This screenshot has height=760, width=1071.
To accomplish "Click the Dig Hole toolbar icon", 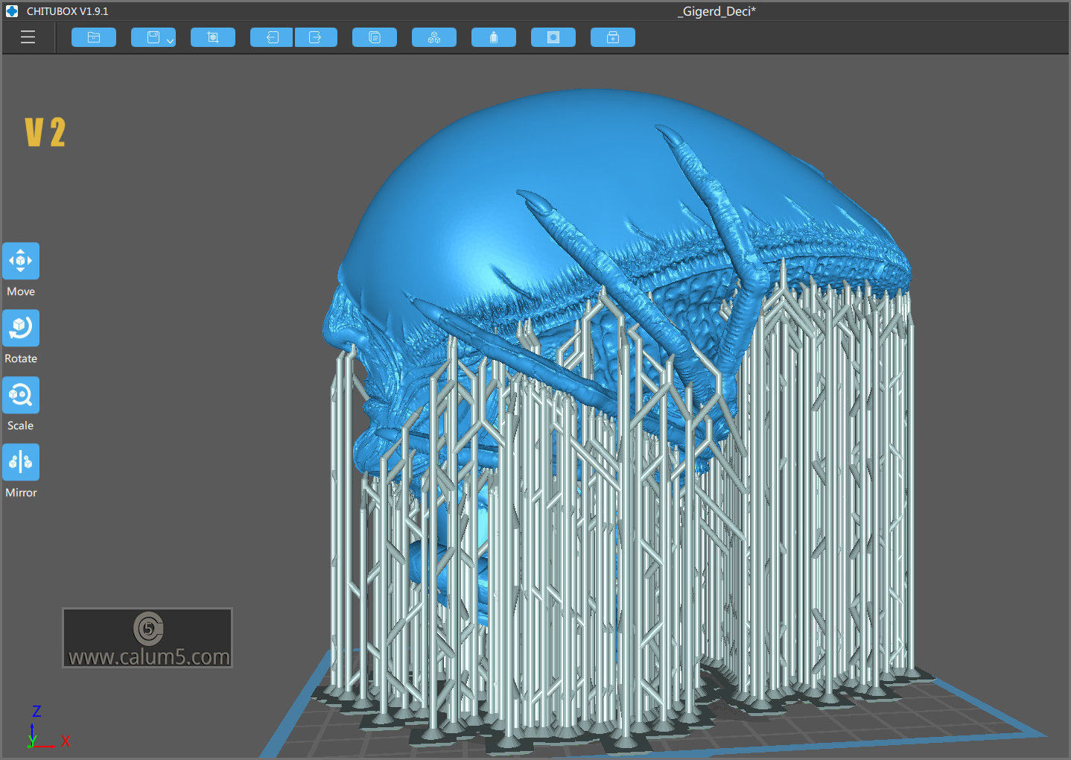I will point(553,37).
